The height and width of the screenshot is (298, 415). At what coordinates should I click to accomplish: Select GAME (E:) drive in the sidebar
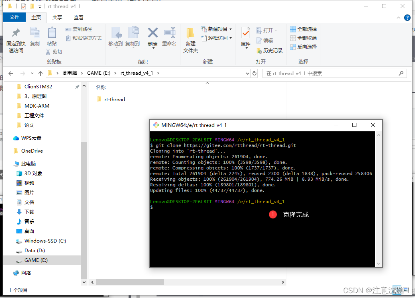[42, 260]
